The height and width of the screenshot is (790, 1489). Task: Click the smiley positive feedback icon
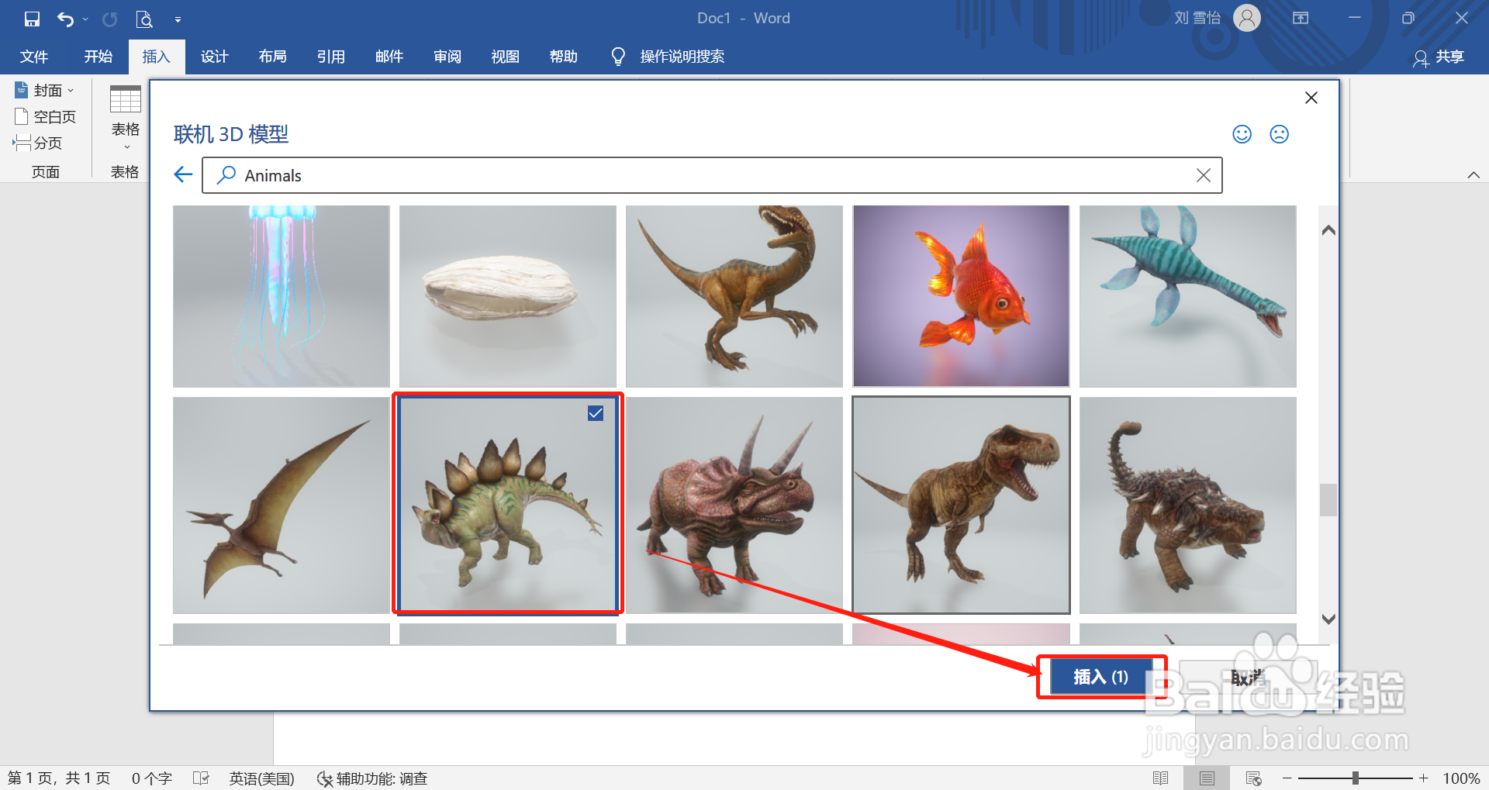click(x=1242, y=134)
